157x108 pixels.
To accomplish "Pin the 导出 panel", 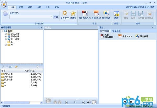I will click(152, 27).
